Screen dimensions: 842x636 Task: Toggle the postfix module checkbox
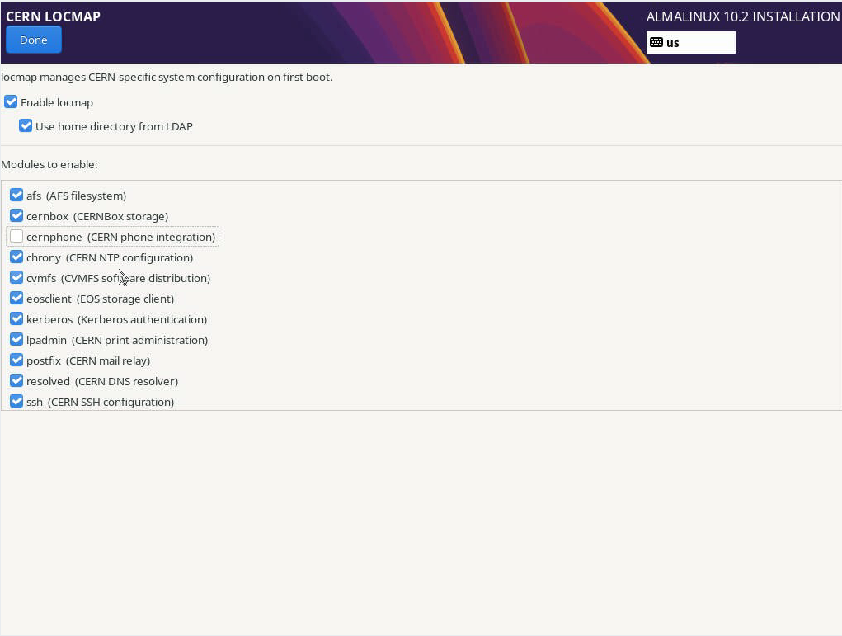point(16,360)
